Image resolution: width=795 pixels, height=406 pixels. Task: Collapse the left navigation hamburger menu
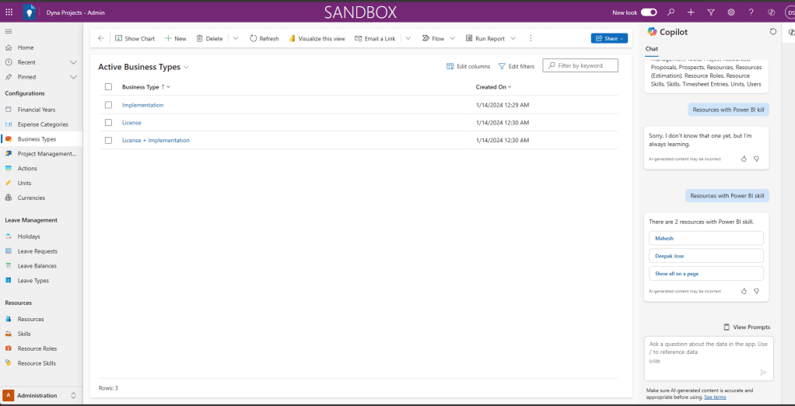click(9, 31)
